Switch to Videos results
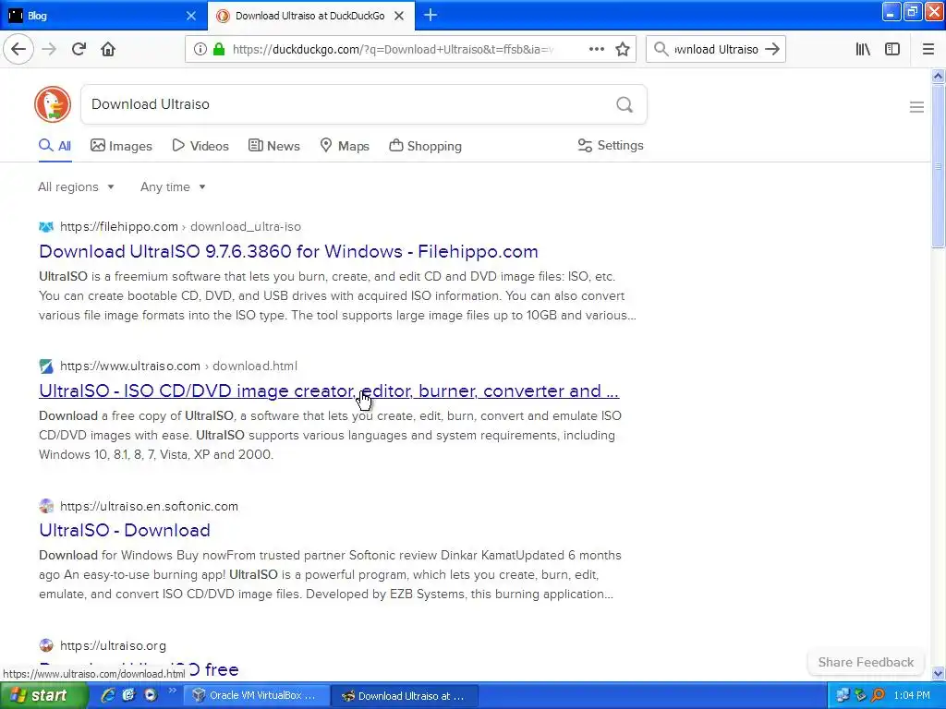Image resolution: width=946 pixels, height=709 pixels. (200, 146)
